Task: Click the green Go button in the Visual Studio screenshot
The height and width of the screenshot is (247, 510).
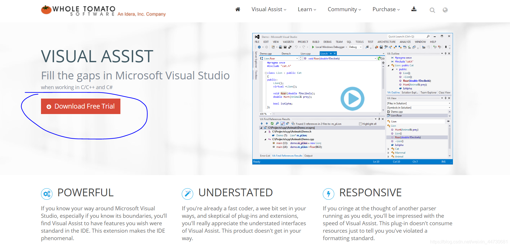Action: [x=381, y=58]
